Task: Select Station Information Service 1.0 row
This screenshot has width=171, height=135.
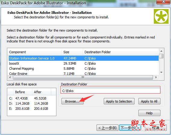Action: 84,58
